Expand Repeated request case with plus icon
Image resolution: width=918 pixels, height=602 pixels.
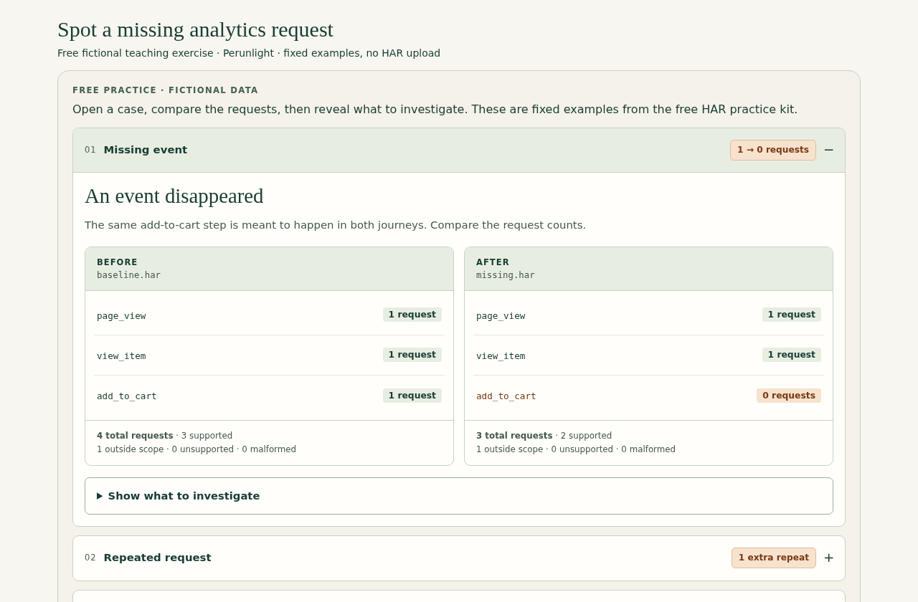coord(828,558)
